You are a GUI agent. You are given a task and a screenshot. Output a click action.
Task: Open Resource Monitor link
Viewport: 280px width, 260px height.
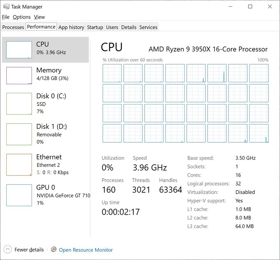pos(86,250)
